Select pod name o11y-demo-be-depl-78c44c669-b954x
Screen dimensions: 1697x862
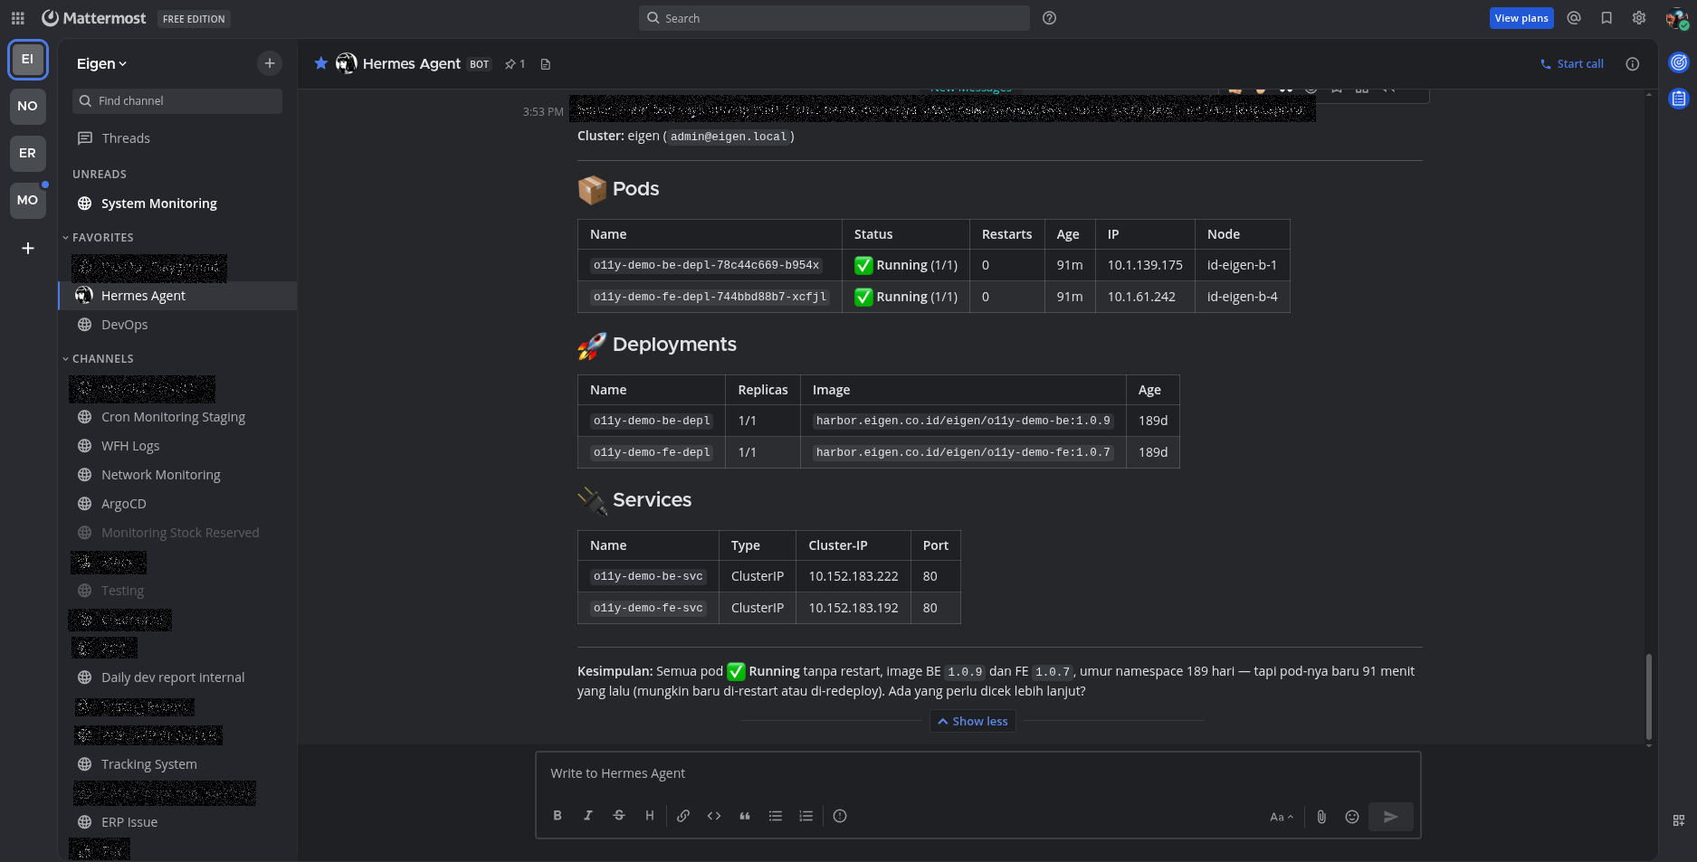[x=706, y=265]
